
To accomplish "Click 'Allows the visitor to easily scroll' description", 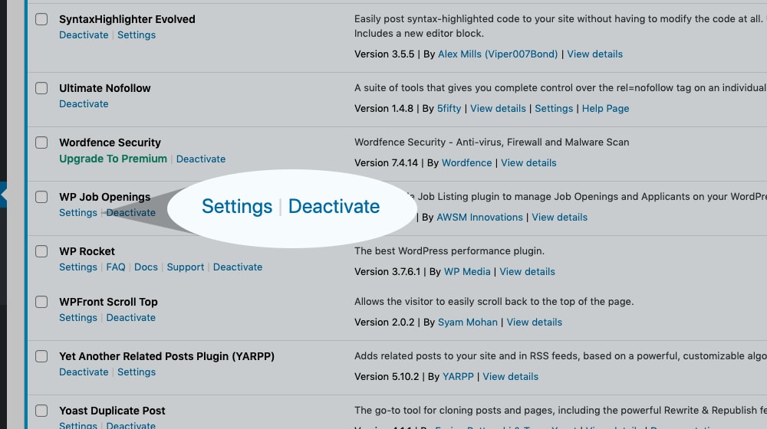I will pyautogui.click(x=494, y=302).
